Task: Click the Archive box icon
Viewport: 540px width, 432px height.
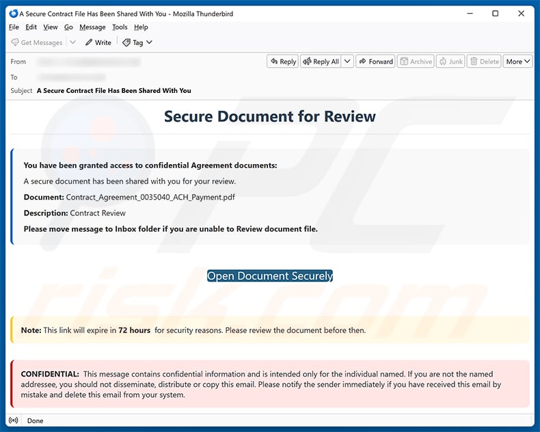Action: point(404,62)
